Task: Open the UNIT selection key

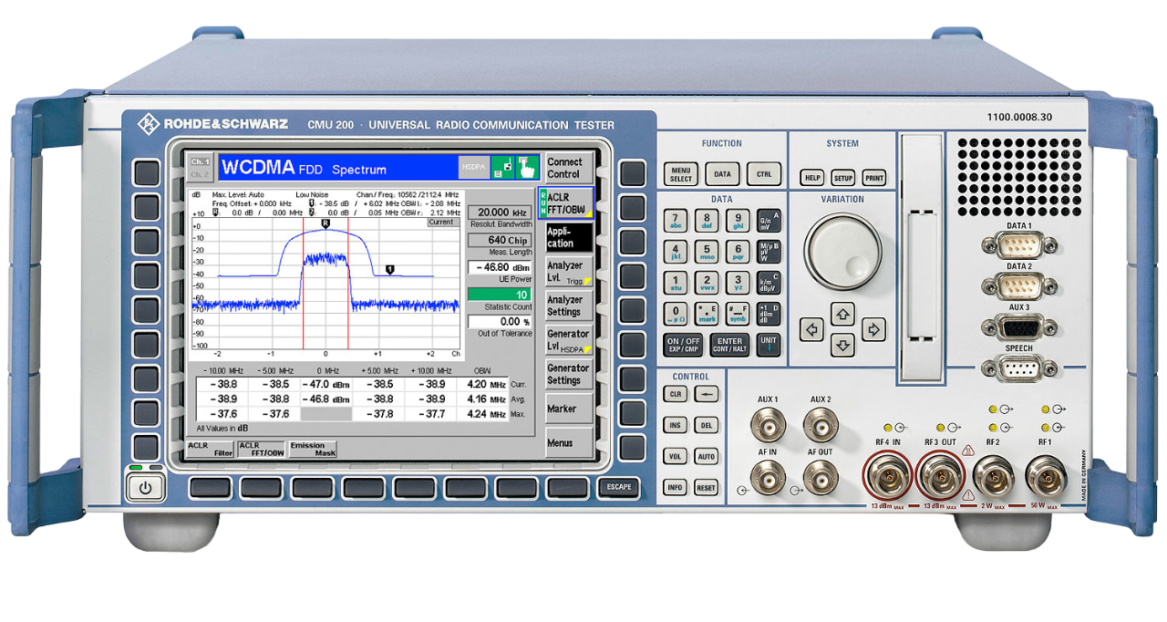Action: (769, 345)
